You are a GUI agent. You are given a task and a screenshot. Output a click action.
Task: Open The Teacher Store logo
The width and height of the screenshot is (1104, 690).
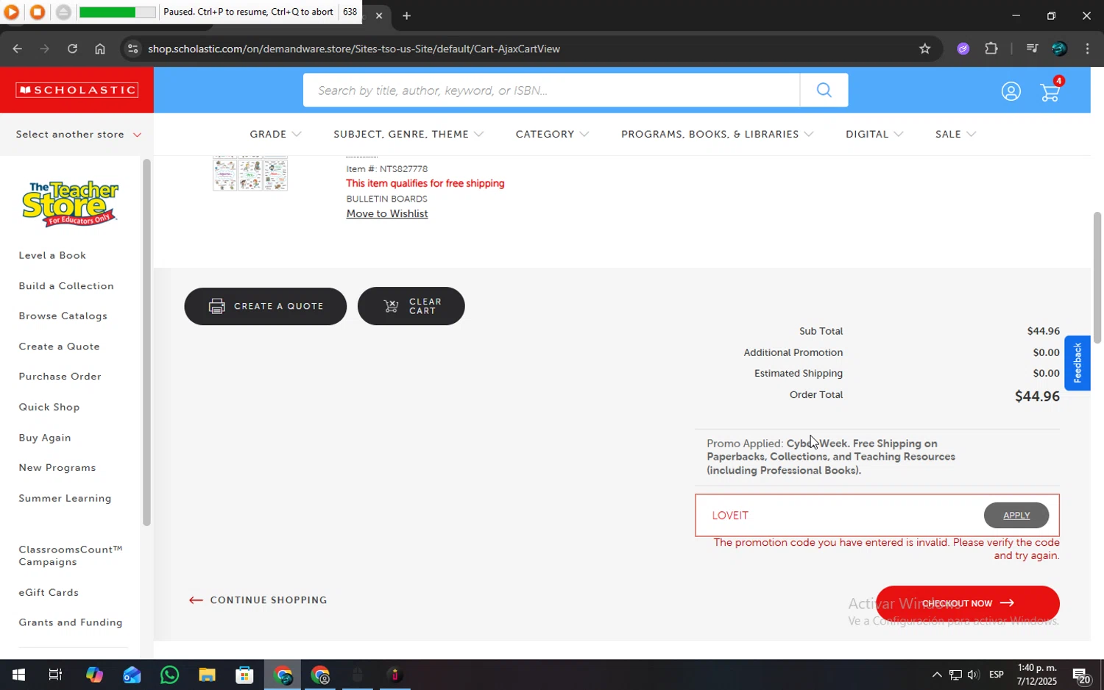click(70, 204)
